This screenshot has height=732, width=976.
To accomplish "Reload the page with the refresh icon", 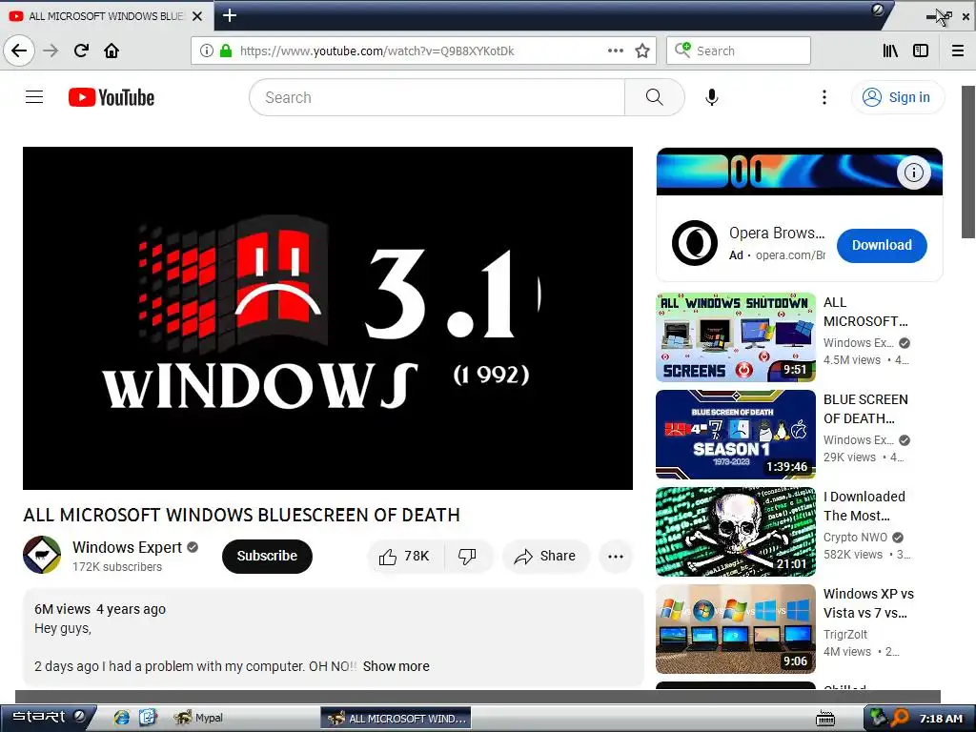I will point(82,51).
